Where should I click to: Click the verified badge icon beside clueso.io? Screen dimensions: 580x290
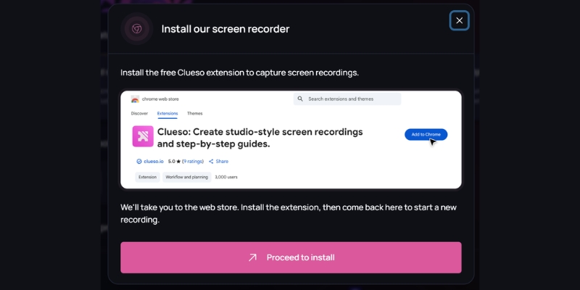[x=139, y=161]
